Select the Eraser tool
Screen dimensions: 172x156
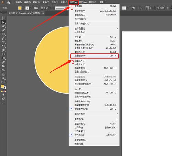[x=3, y=50]
